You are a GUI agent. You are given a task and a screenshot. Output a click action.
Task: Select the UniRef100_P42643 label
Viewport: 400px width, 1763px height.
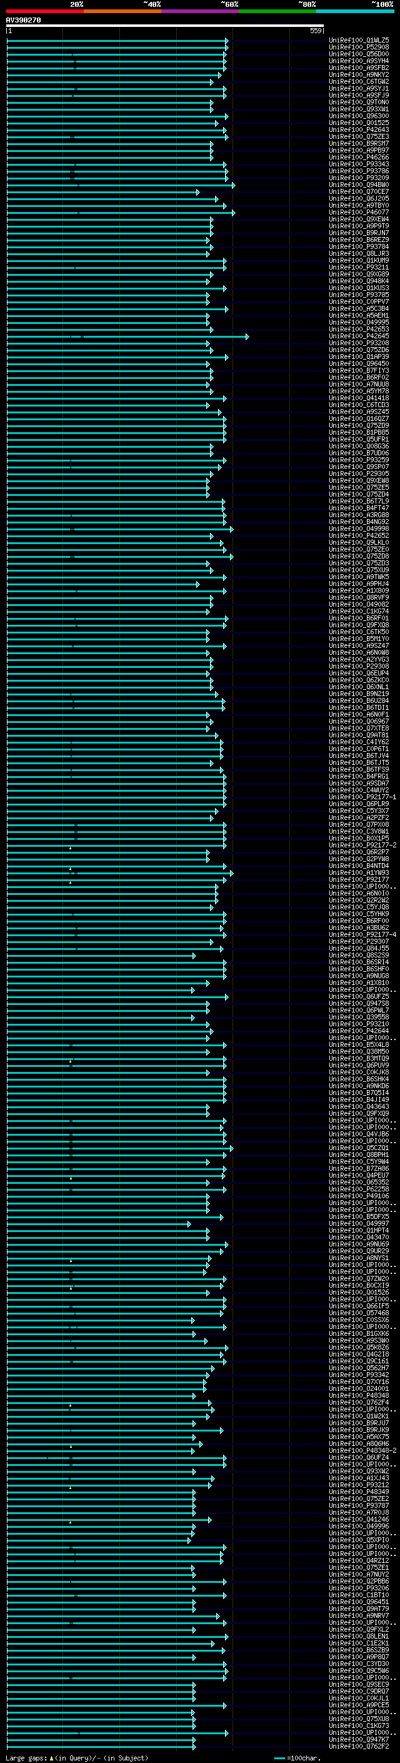(x=359, y=129)
